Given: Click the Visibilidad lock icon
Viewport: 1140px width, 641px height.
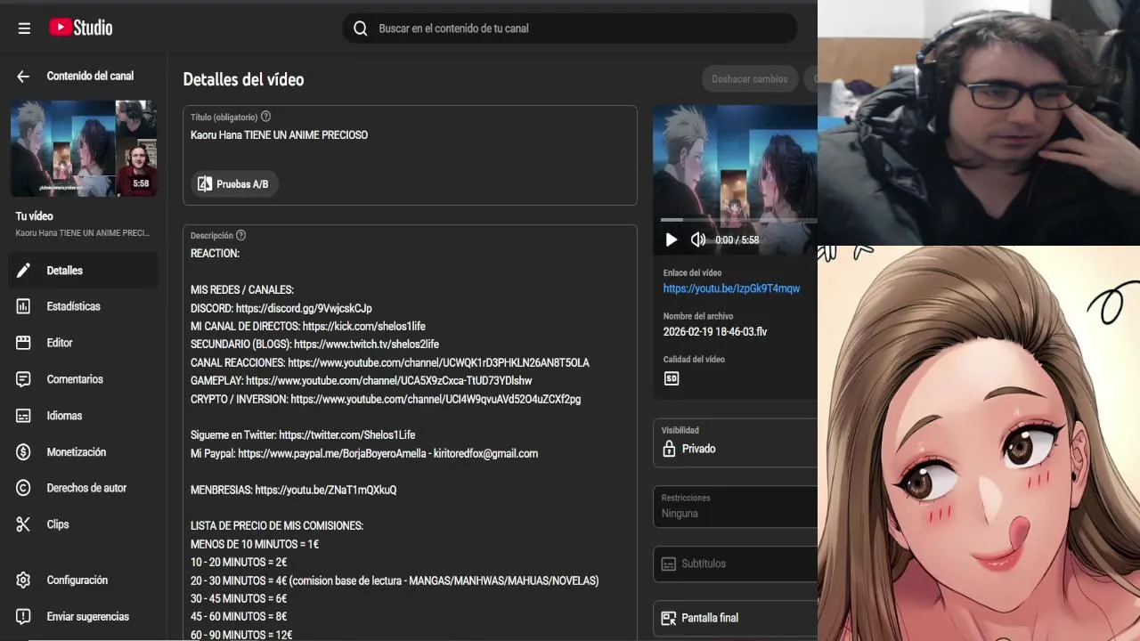Looking at the screenshot, I should point(669,449).
